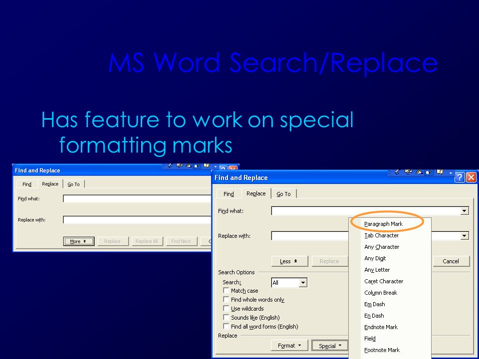Open the Format dropdown button
This screenshot has width=479, height=359.
pyautogui.click(x=289, y=346)
